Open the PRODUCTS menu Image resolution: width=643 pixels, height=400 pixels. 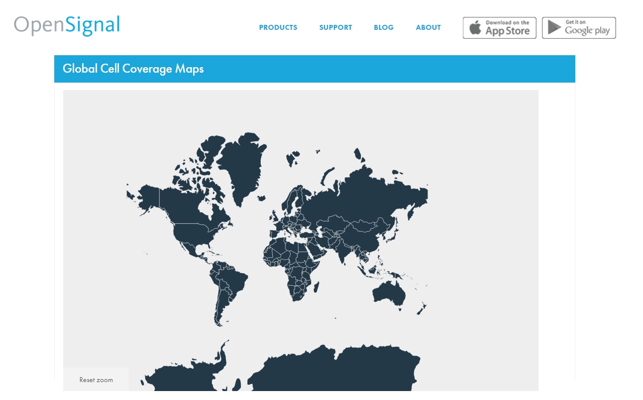tap(278, 27)
